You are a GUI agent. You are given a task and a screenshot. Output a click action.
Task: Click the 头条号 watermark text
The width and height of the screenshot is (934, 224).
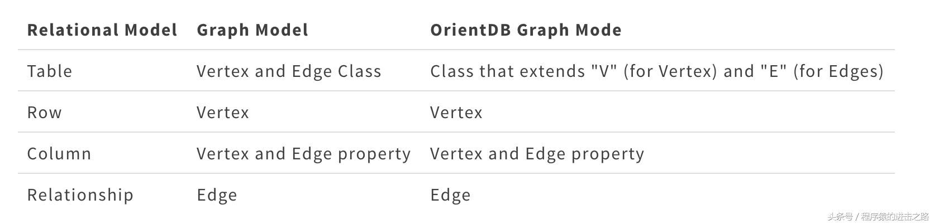pos(840,217)
